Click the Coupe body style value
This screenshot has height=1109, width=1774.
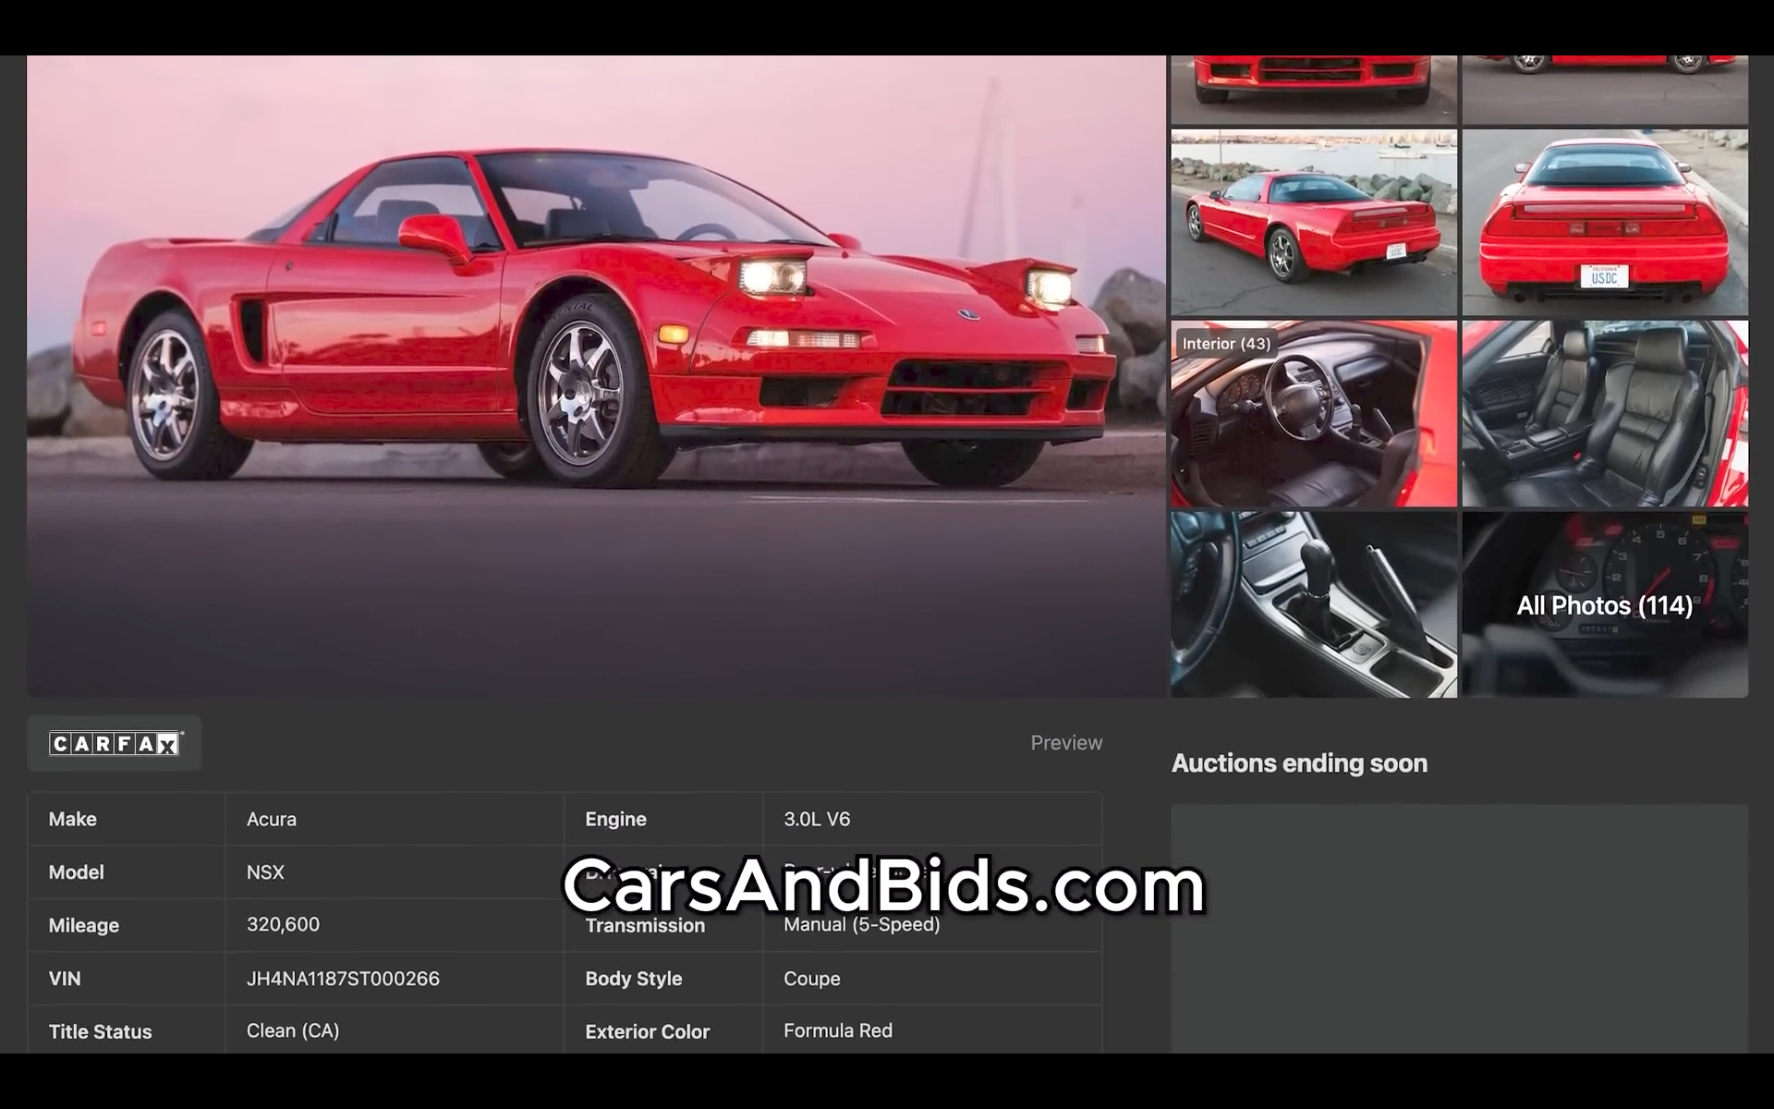(x=811, y=979)
